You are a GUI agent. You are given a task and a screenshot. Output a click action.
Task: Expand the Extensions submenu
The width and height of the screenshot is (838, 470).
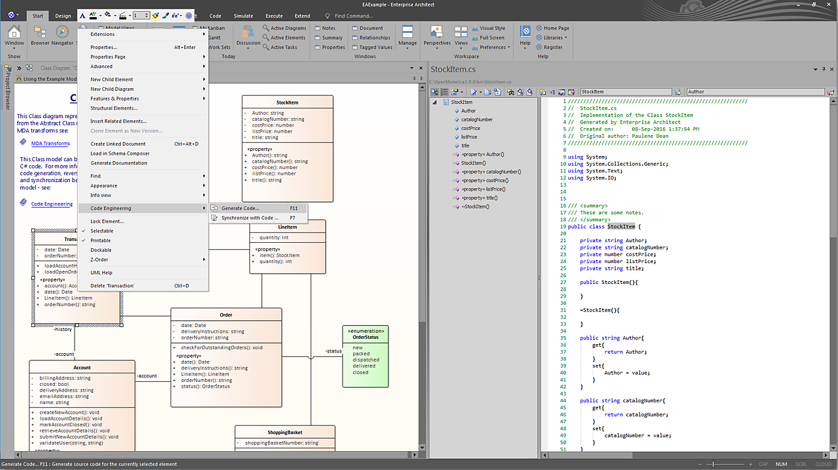pos(143,34)
